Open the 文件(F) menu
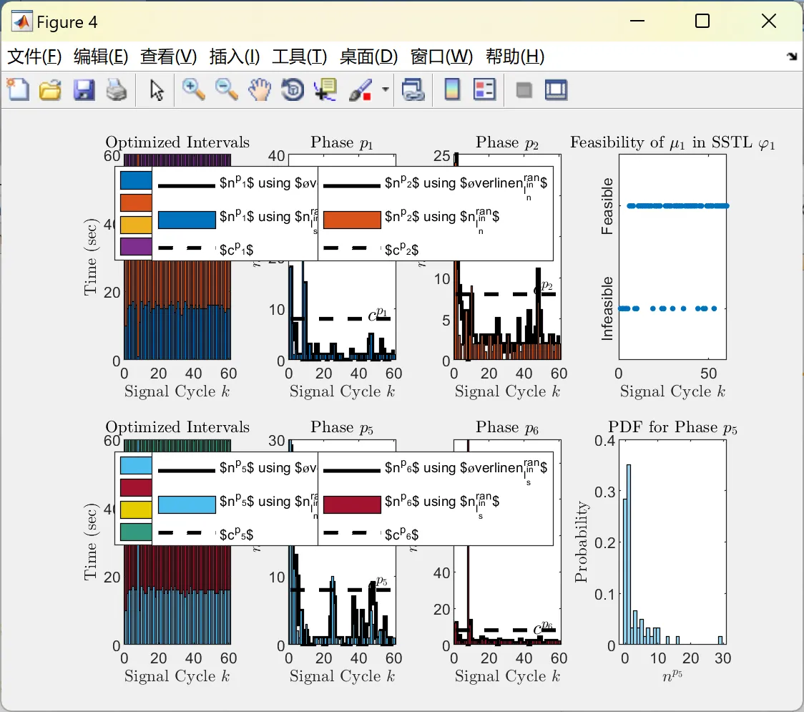Viewport: 804px width, 712px height. (x=34, y=57)
